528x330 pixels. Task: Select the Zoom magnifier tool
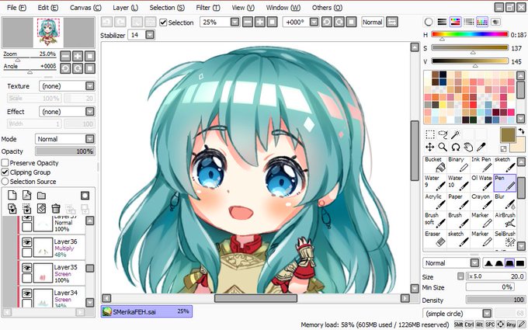coord(443,148)
